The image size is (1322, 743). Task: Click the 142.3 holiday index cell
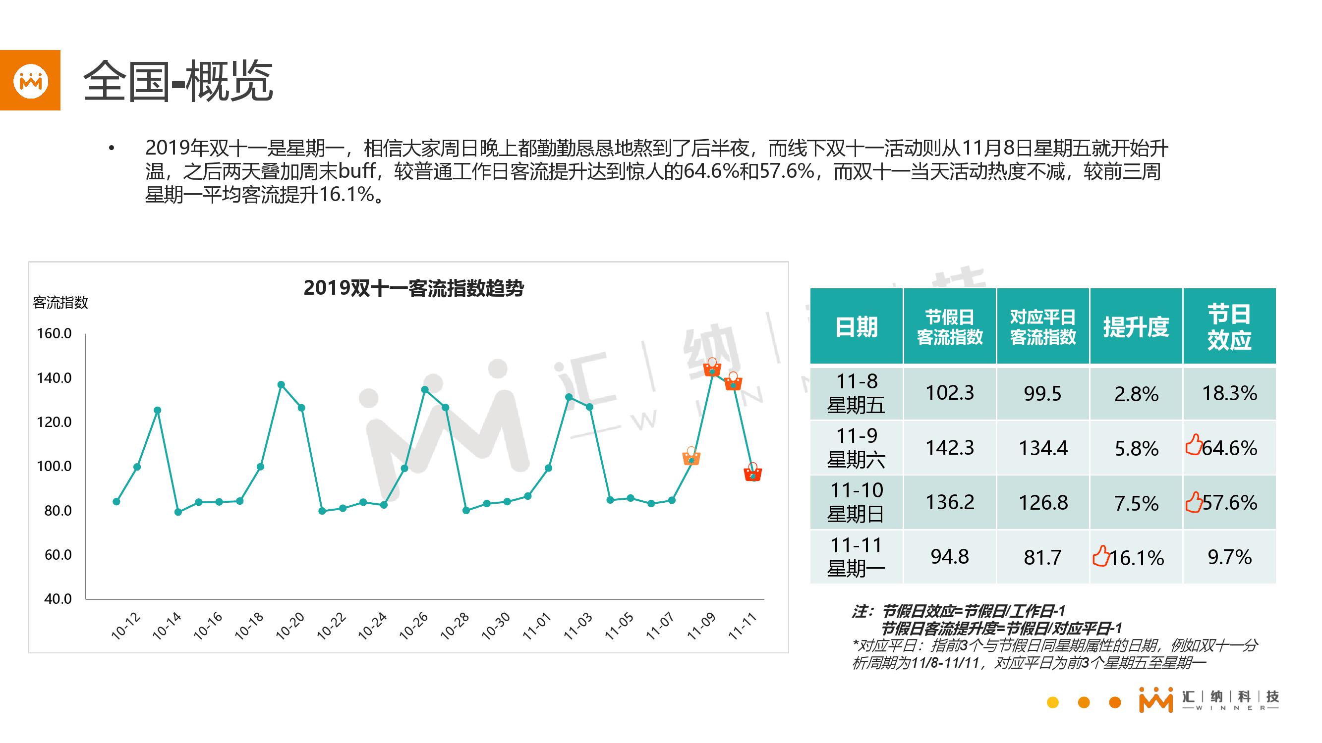949,448
